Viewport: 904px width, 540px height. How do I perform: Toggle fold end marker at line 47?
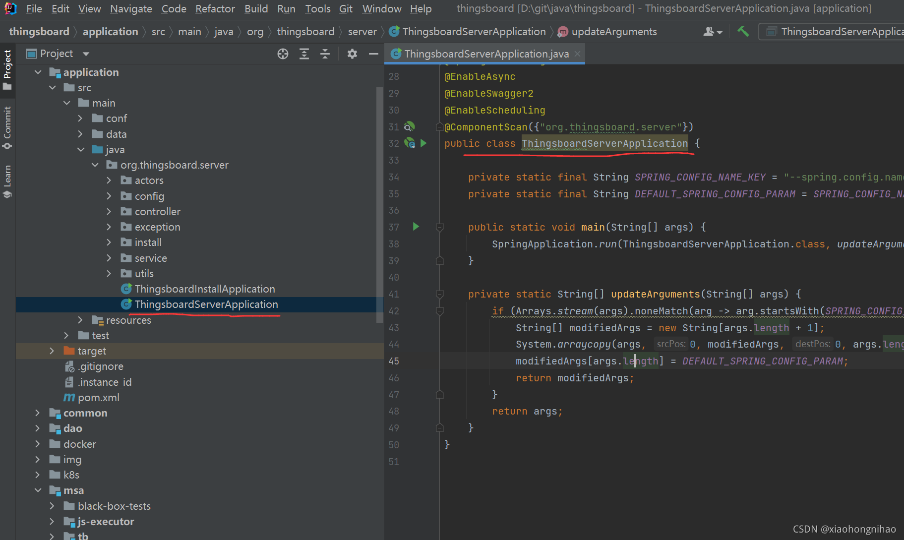[439, 394]
